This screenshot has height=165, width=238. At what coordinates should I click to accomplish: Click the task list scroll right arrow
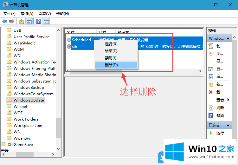pos(200,71)
